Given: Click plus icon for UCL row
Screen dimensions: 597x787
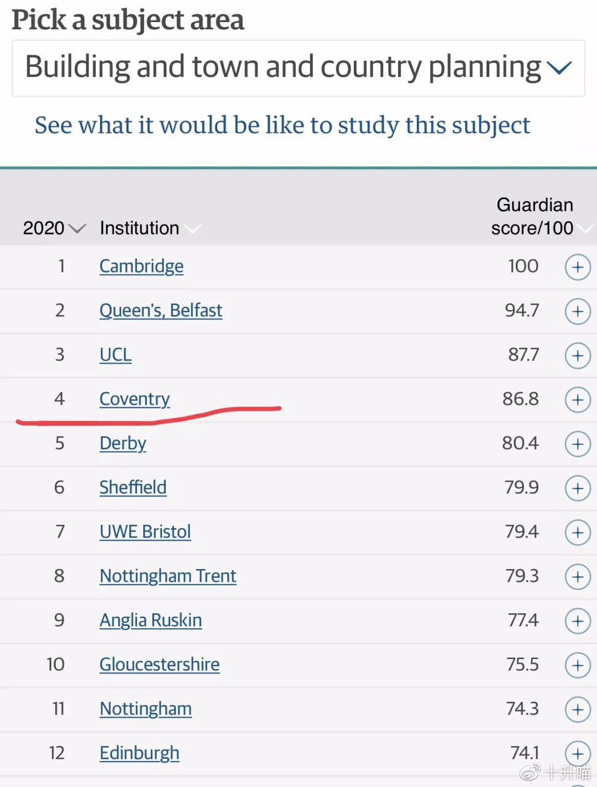Looking at the screenshot, I should coord(578,356).
